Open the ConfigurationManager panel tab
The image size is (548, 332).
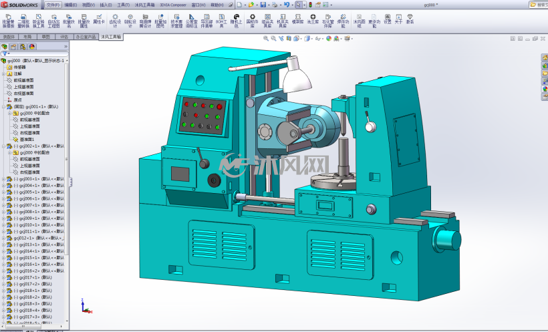click(23, 47)
